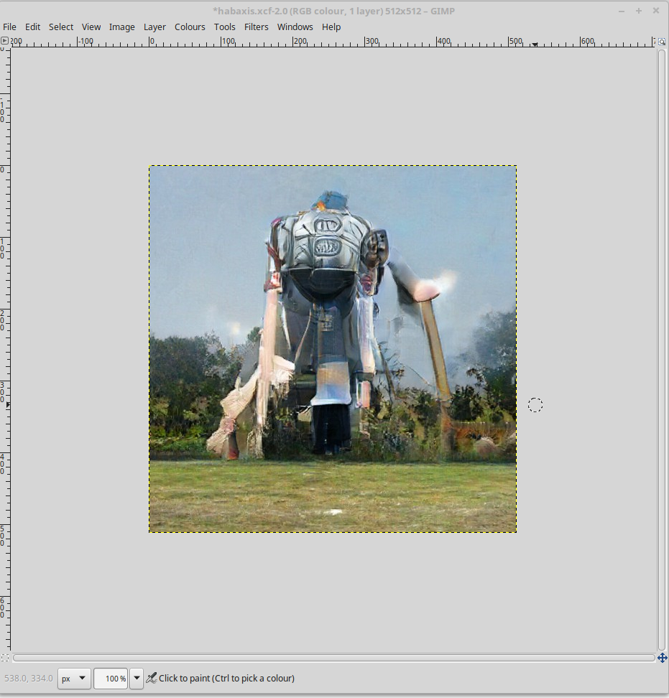Toggle zoom image when window size changes
The width and height of the screenshot is (669, 698).
point(663,42)
